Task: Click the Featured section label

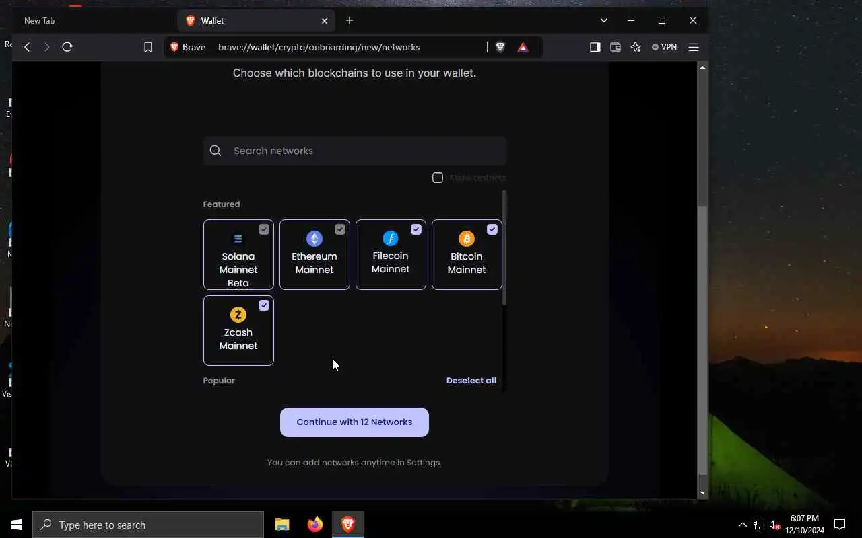Action: 222,204
